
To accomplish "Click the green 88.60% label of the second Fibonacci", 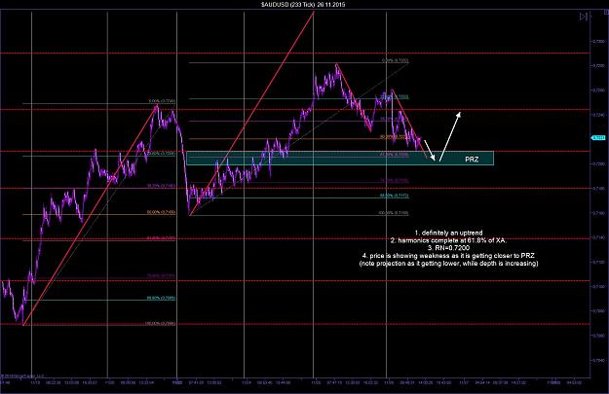I will (395, 196).
